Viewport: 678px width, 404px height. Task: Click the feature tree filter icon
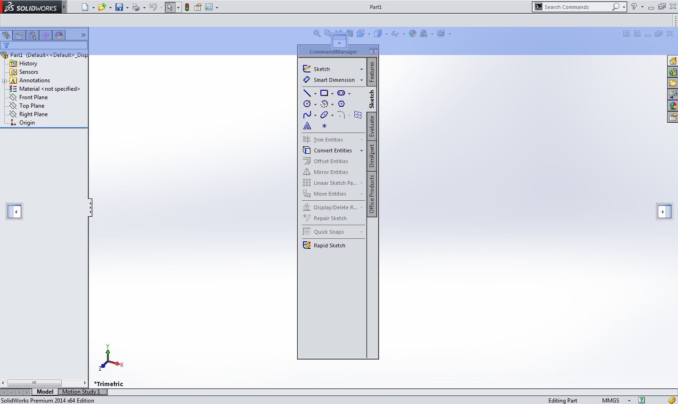[7, 46]
